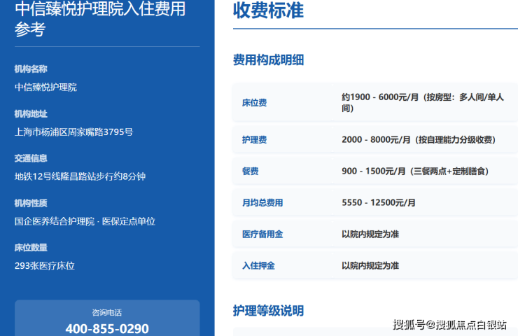Select the 约1900 - 6000元/月 bed fee value

[x=423, y=103]
